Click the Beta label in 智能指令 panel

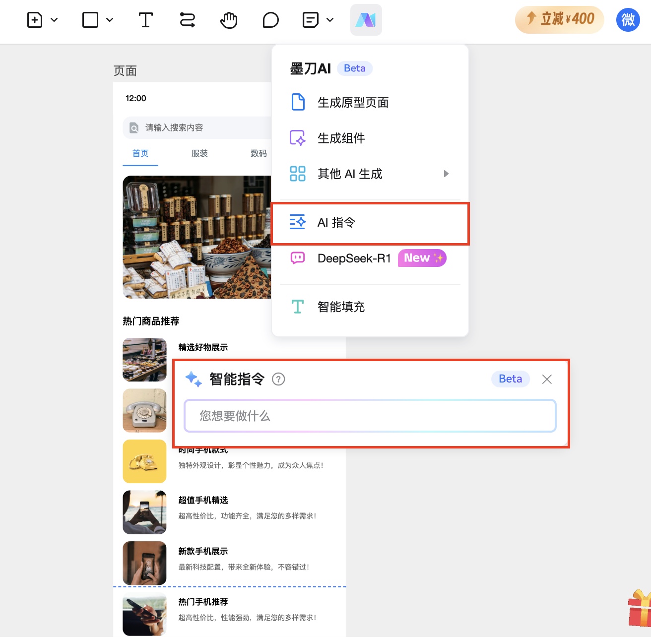511,379
